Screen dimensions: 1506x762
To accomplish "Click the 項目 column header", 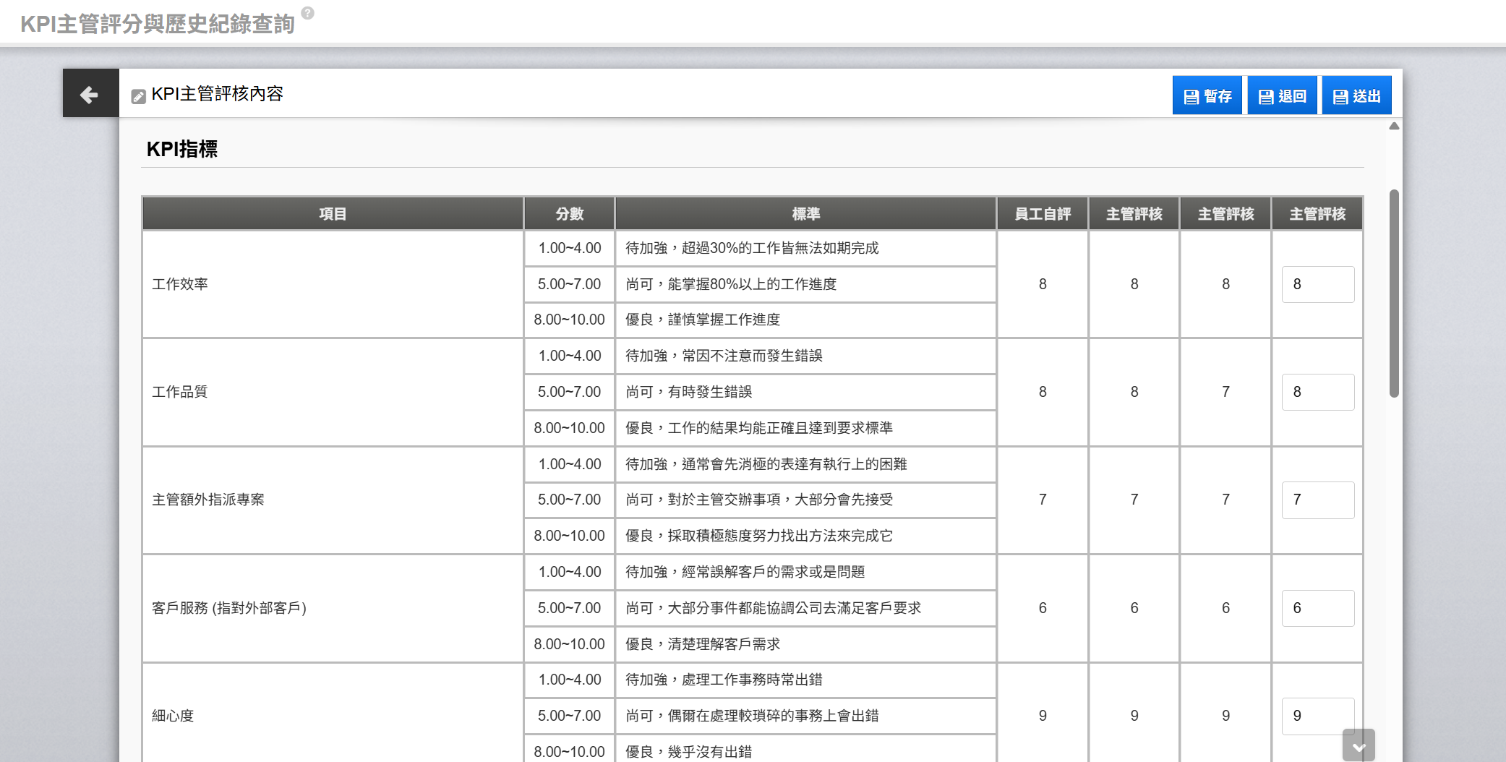I will (x=333, y=214).
